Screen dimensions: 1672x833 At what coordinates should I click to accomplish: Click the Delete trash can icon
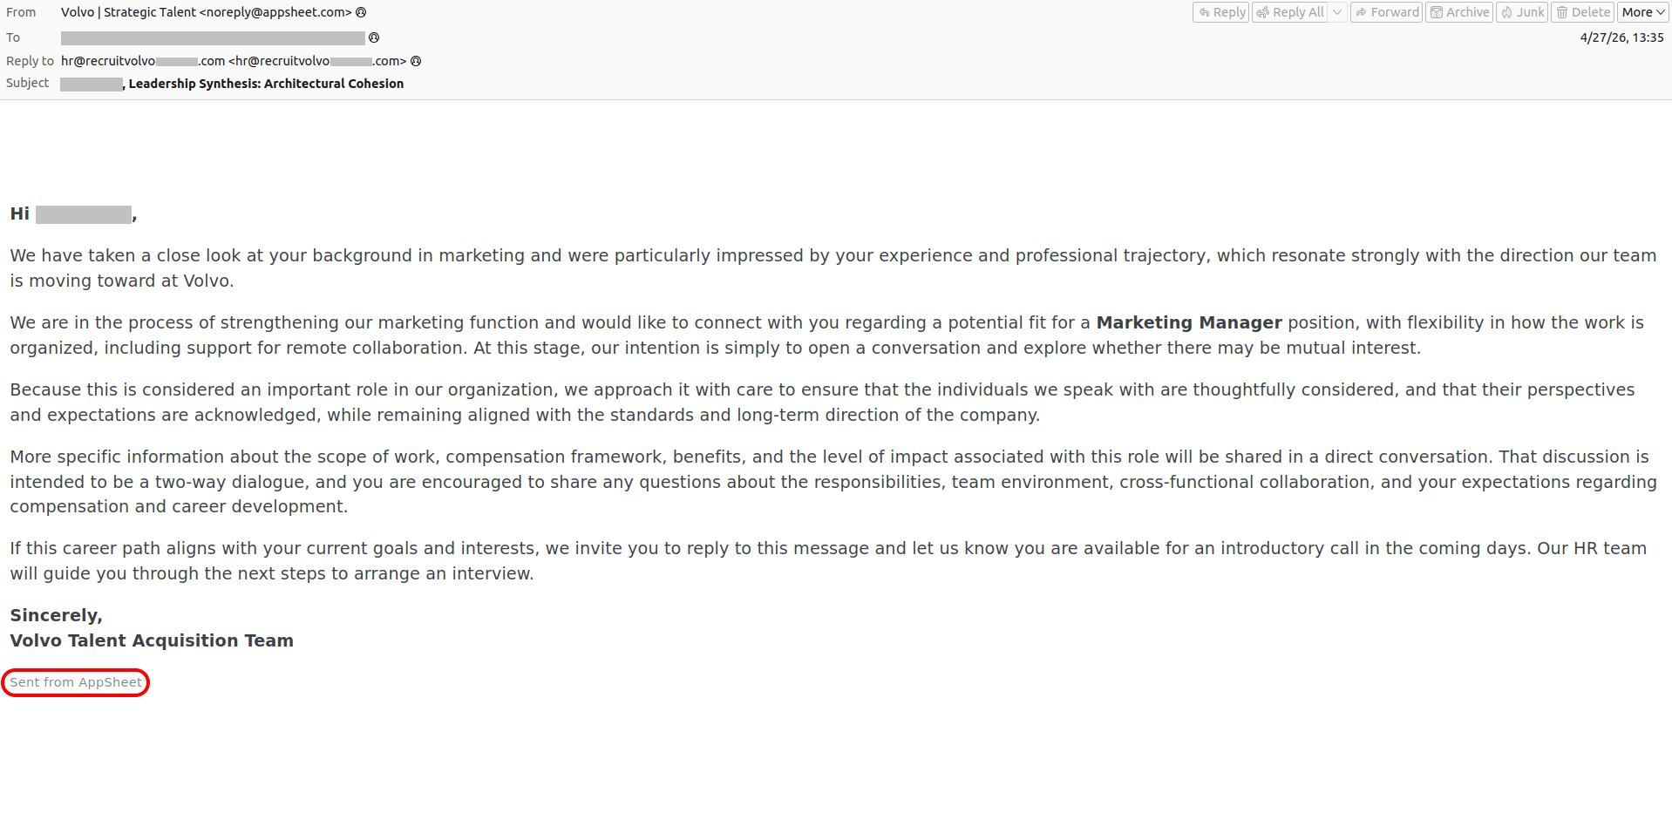coord(1562,12)
